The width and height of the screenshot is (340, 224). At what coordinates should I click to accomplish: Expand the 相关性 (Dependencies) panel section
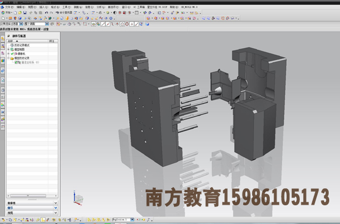(32, 203)
